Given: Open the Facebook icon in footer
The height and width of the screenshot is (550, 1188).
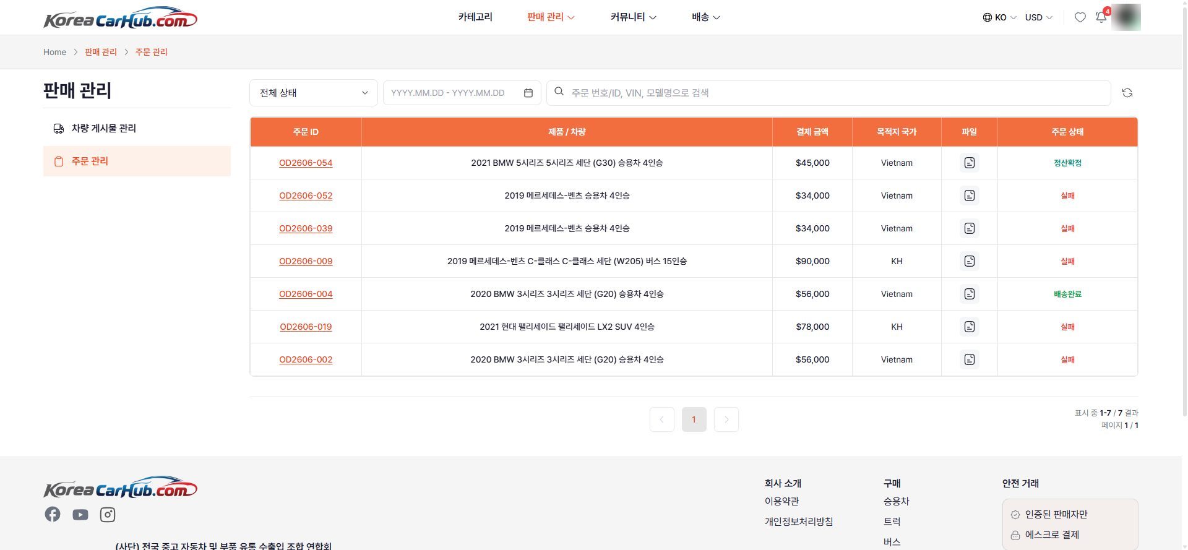Looking at the screenshot, I should click(x=53, y=514).
